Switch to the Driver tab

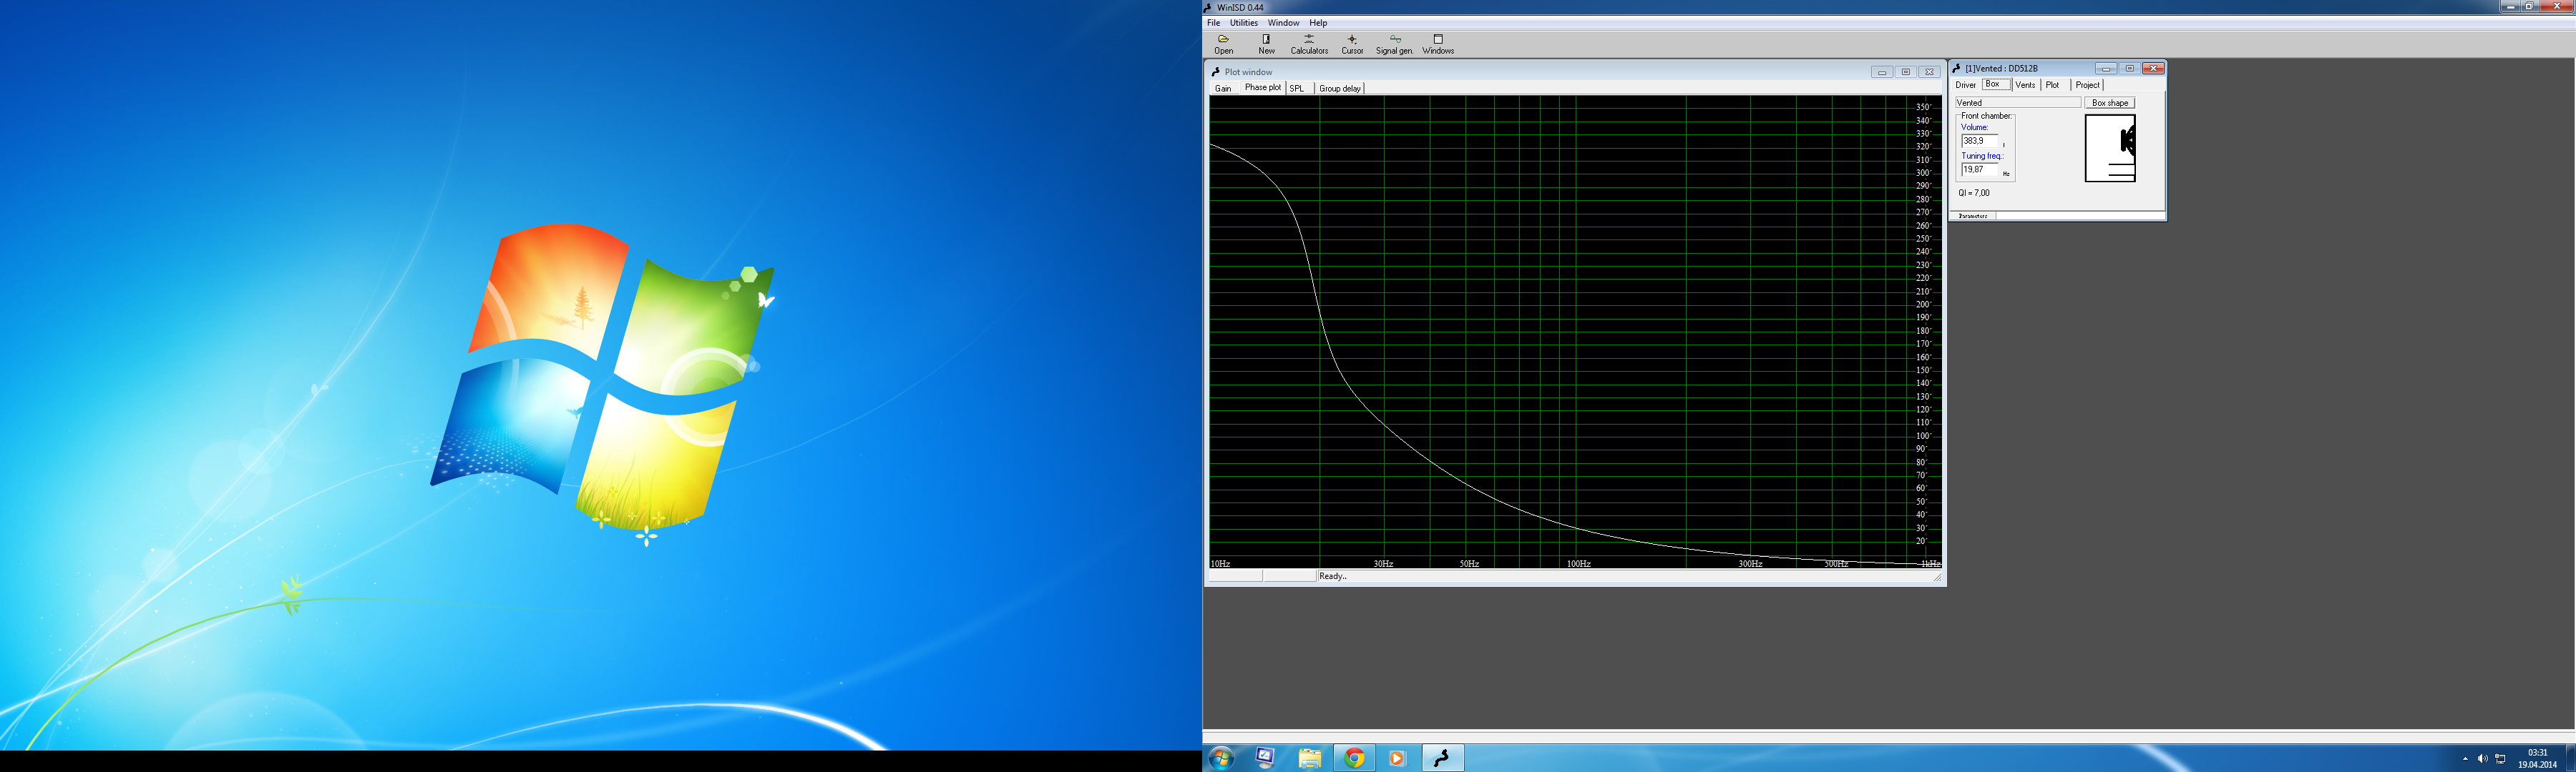tap(1966, 85)
